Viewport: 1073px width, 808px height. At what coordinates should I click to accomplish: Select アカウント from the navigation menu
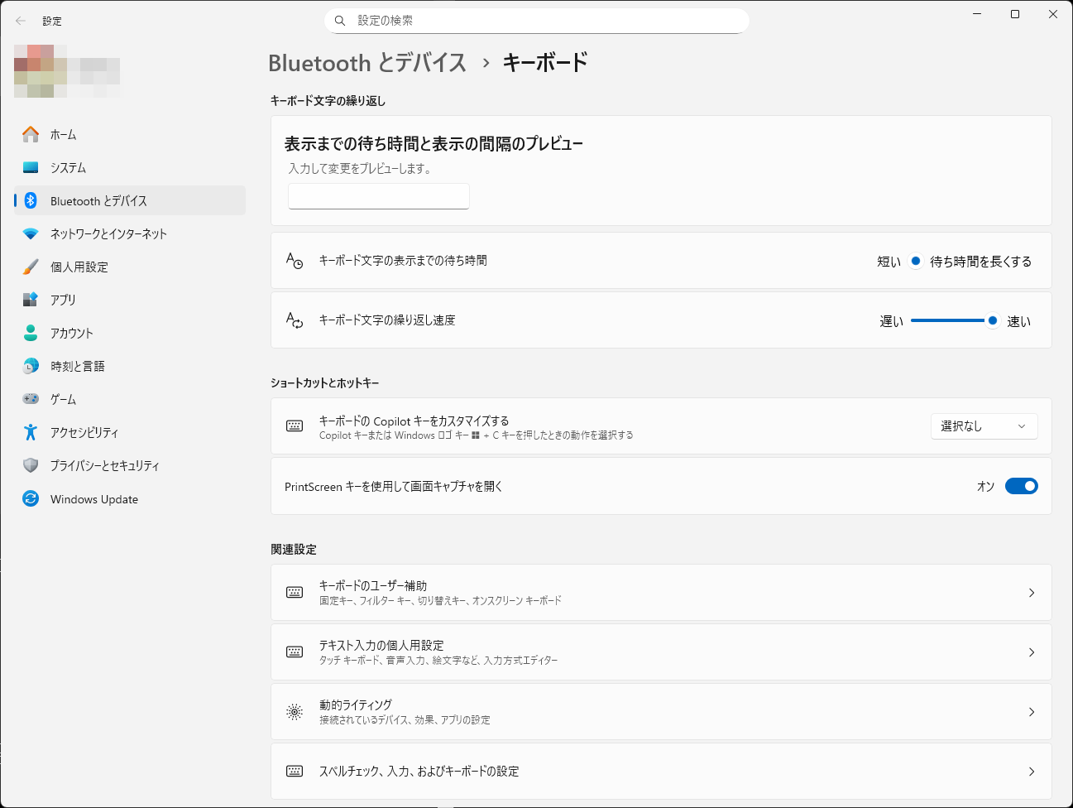tap(31, 333)
